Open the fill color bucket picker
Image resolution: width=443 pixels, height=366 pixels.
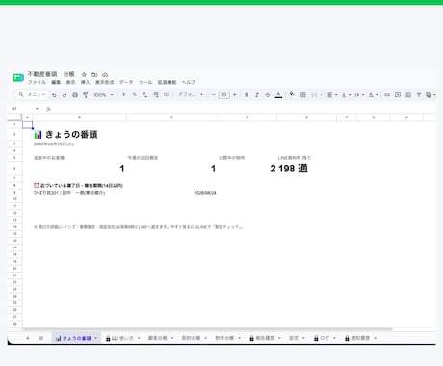pyautogui.click(x=292, y=94)
